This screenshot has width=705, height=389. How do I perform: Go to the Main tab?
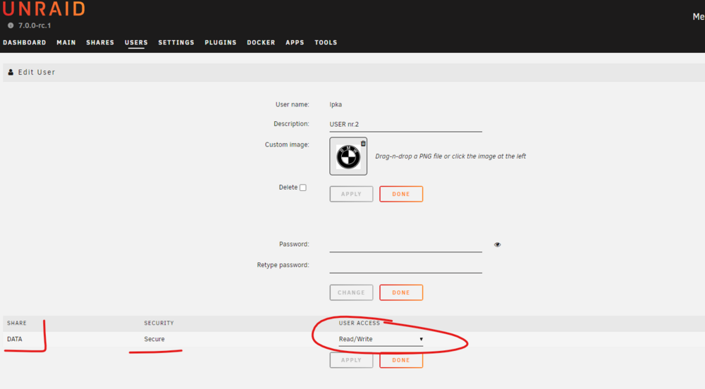pyautogui.click(x=66, y=42)
